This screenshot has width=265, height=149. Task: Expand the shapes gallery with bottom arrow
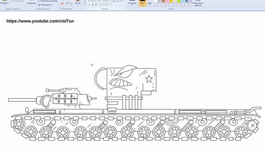pos(111,5)
